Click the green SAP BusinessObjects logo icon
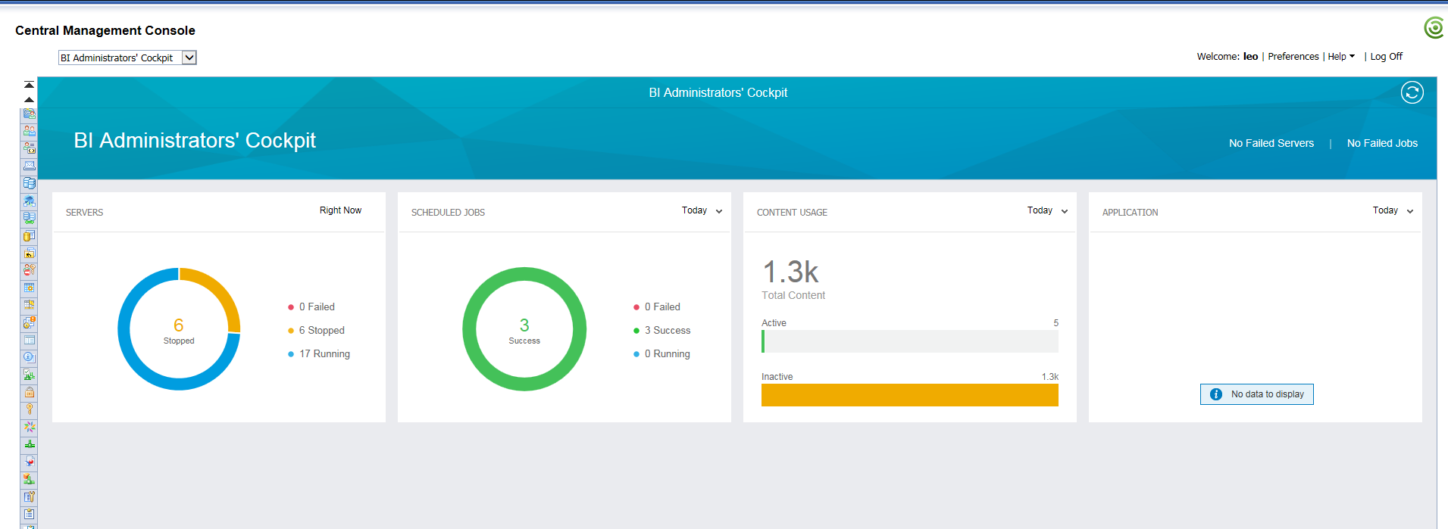Screen dimensions: 1448x529 (x=1434, y=27)
